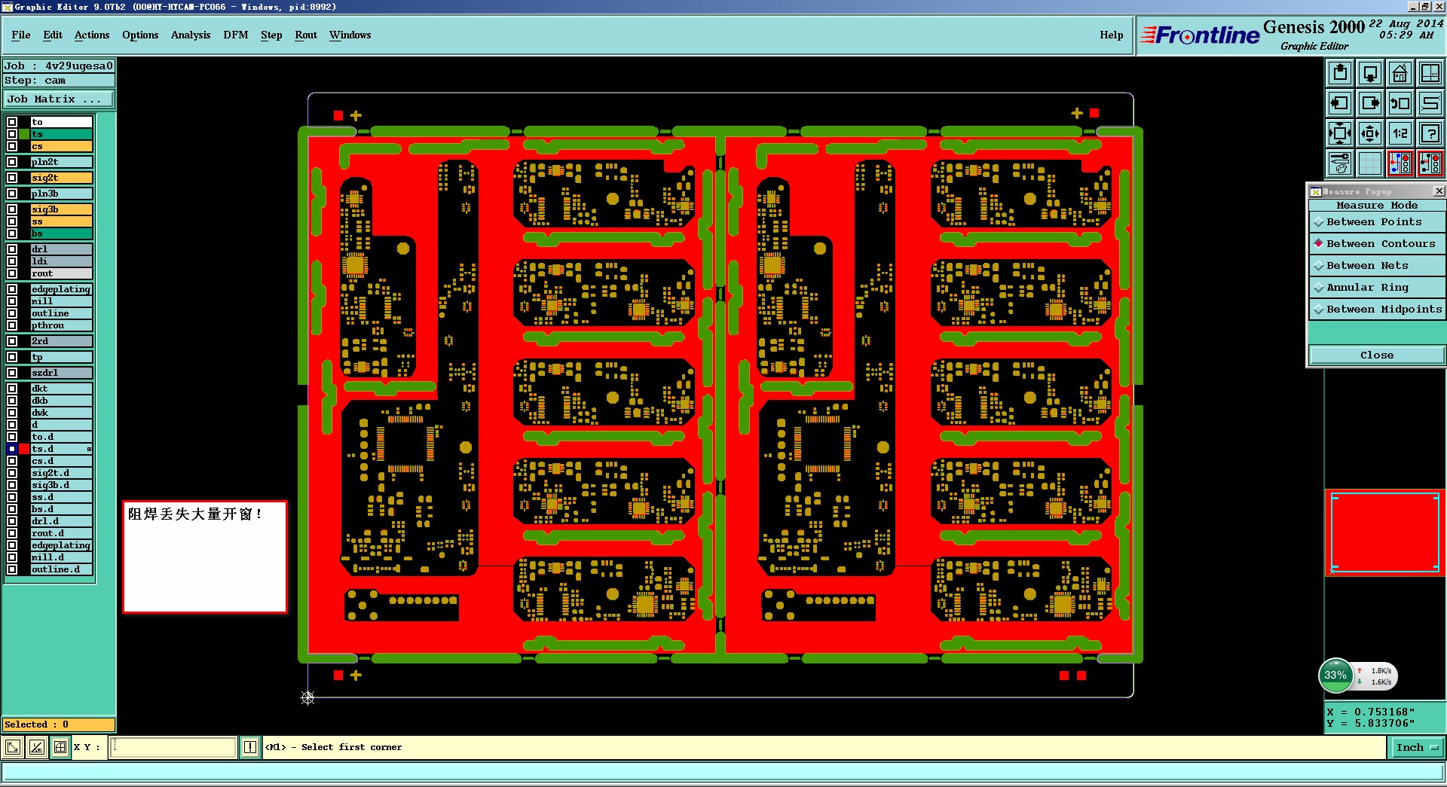Click the pan down view icon

click(1370, 73)
